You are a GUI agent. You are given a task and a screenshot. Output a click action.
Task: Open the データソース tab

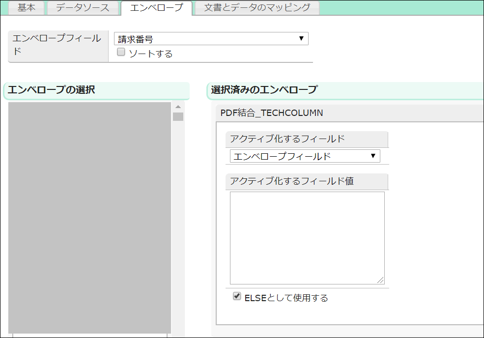click(83, 8)
